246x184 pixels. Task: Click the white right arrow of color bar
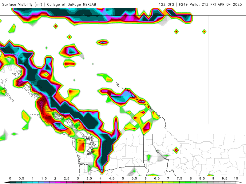(x=239, y=182)
